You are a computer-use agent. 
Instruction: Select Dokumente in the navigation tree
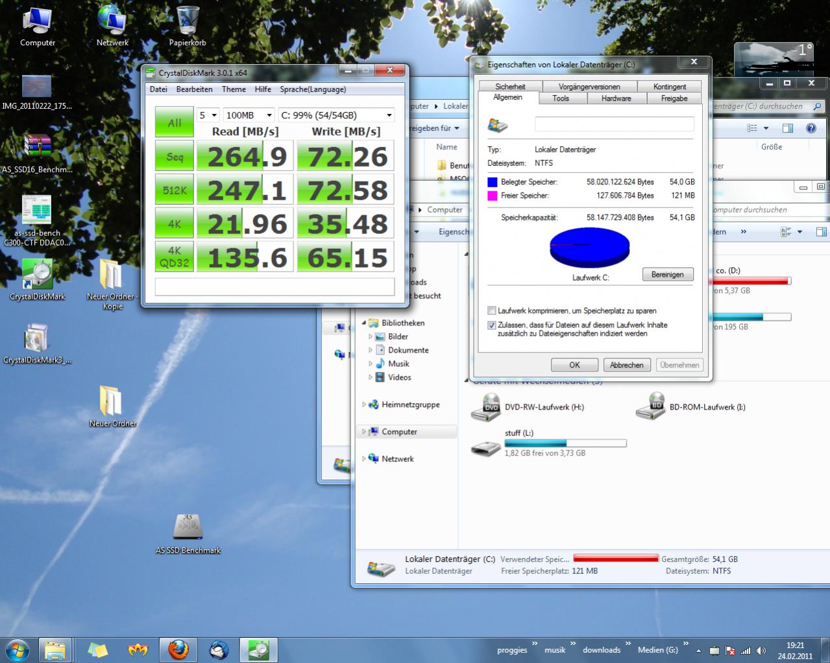pyautogui.click(x=408, y=350)
